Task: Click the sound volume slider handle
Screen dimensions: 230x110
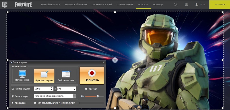Action: click(x=98, y=96)
